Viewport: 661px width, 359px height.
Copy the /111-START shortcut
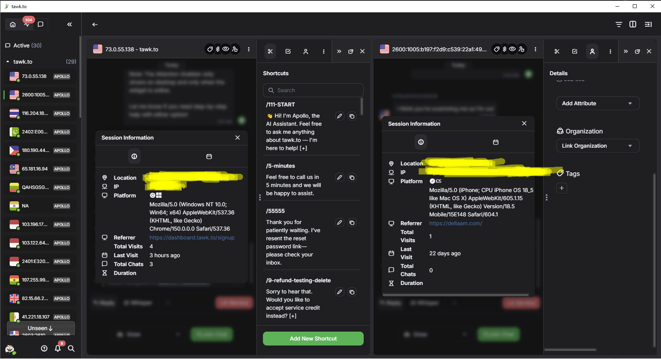[352, 116]
